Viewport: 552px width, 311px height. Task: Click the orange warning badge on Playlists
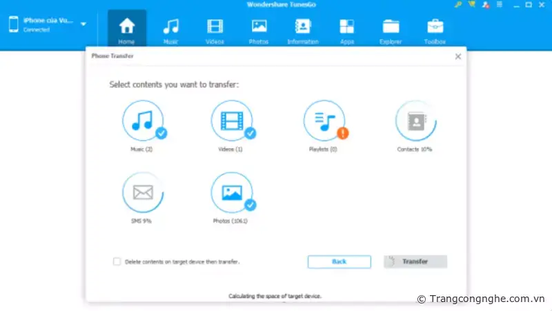342,133
